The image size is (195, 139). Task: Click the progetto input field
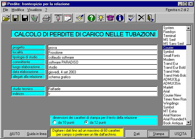[x=102, y=48]
